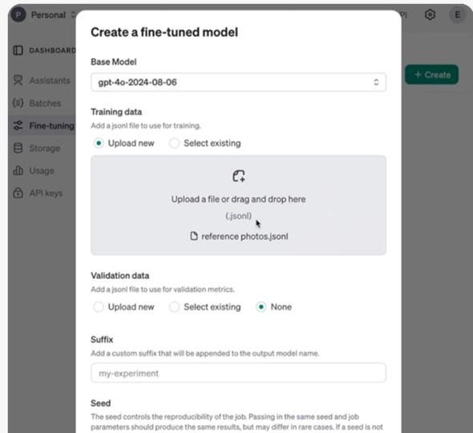The height and width of the screenshot is (433, 473).
Task: Click the Dashboard sidebar panel icon
Action: coord(18,51)
